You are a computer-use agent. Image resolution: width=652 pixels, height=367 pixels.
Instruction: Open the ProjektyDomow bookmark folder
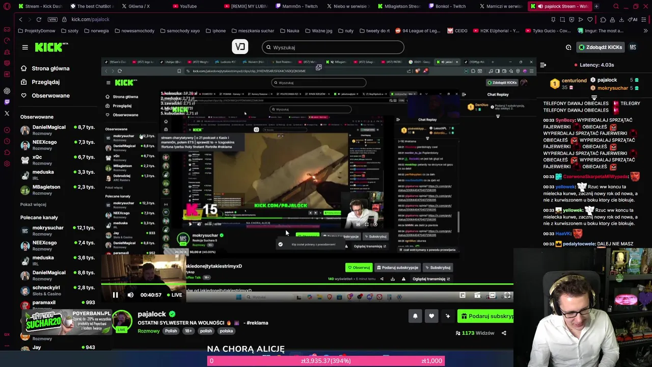36,31
